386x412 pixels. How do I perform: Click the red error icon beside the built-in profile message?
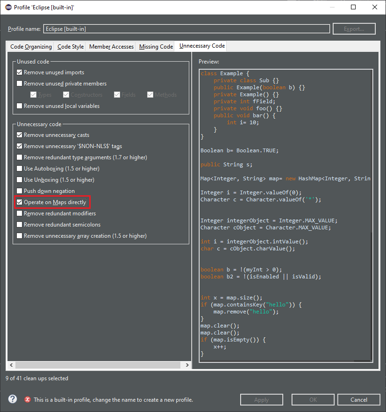[x=28, y=399]
